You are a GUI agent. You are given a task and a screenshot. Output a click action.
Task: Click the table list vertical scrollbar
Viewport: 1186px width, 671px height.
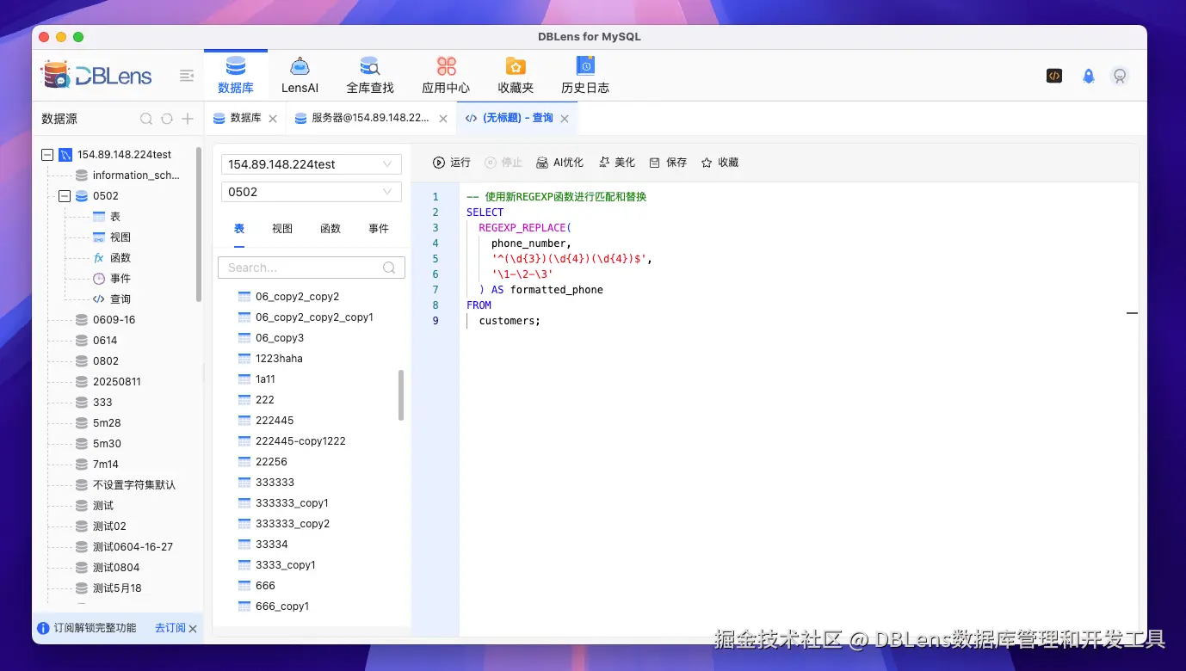[x=401, y=396]
